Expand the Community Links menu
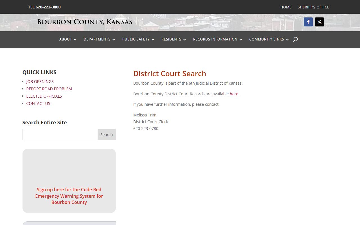360x225 pixels. click(269, 39)
